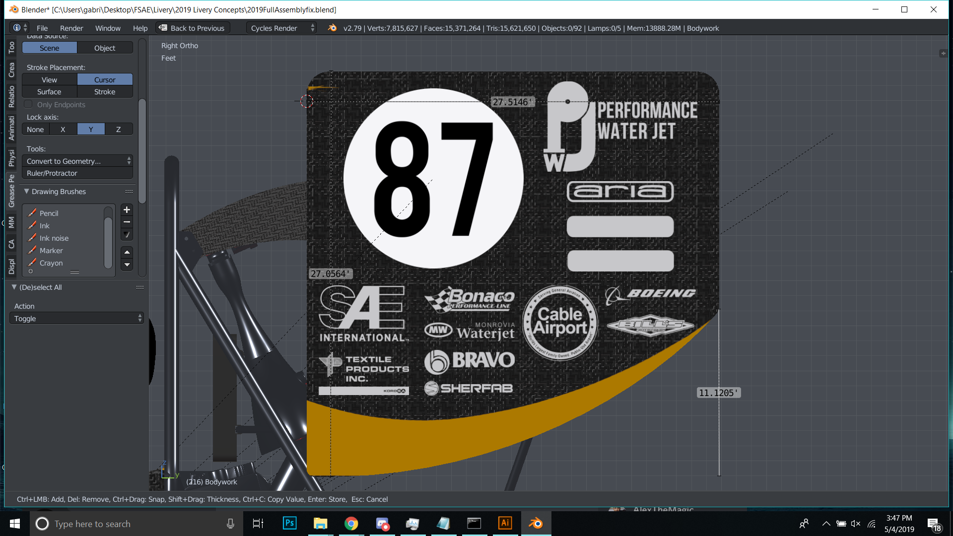
Task: Open the Command Prompt taskbar icon
Action: pos(474,523)
